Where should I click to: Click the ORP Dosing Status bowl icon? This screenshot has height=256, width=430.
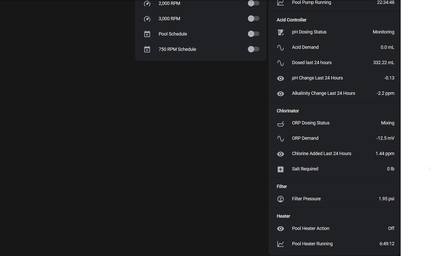(281, 123)
